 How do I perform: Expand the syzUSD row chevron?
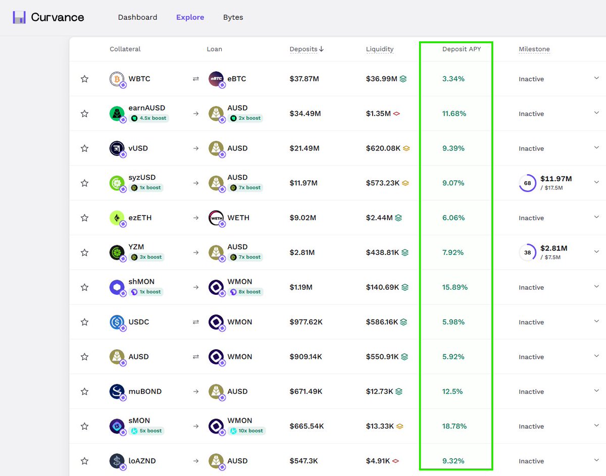(x=596, y=182)
